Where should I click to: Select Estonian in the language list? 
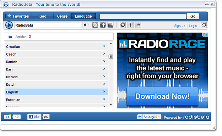tap(56, 100)
